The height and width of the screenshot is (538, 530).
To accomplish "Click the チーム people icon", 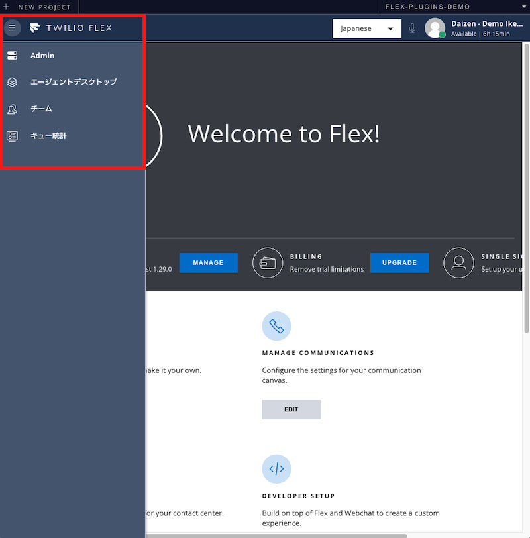I will [13, 109].
